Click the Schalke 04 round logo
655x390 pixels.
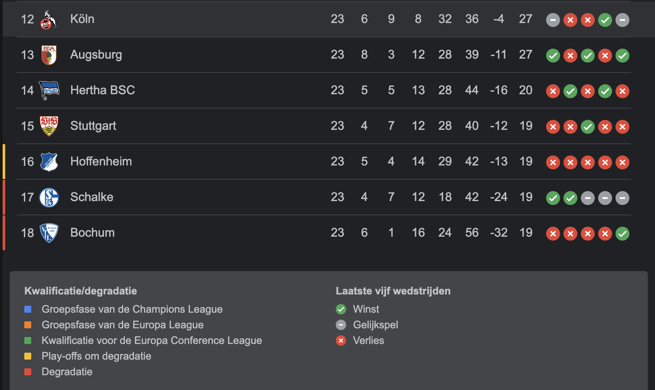click(x=49, y=197)
